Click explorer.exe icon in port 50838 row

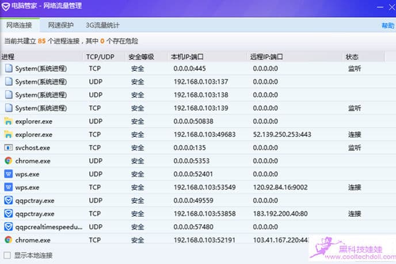(x=8, y=121)
